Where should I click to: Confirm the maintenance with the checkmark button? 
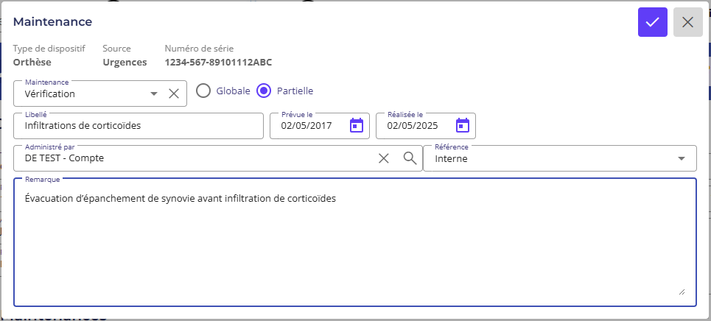point(652,22)
